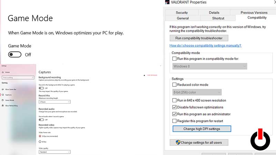Open the Windows 8 compatibility dropdown
The width and height of the screenshot is (276, 155).
210,66
